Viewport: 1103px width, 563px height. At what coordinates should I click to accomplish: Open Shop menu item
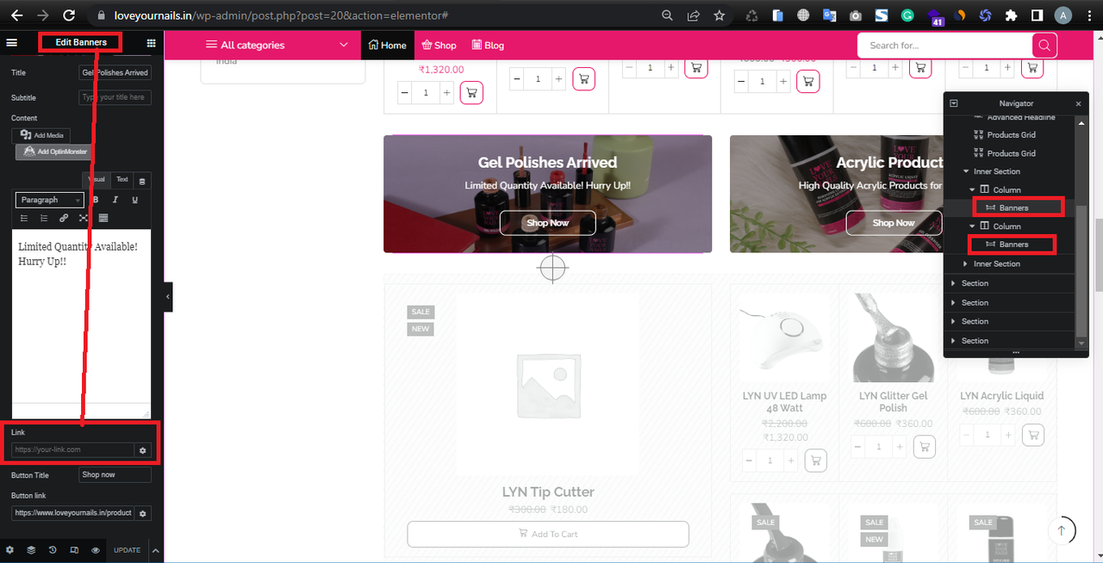(439, 45)
